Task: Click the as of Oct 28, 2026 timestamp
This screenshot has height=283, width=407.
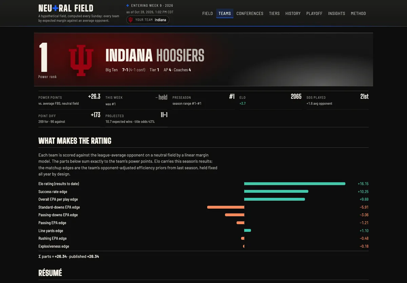Action: (x=150, y=12)
